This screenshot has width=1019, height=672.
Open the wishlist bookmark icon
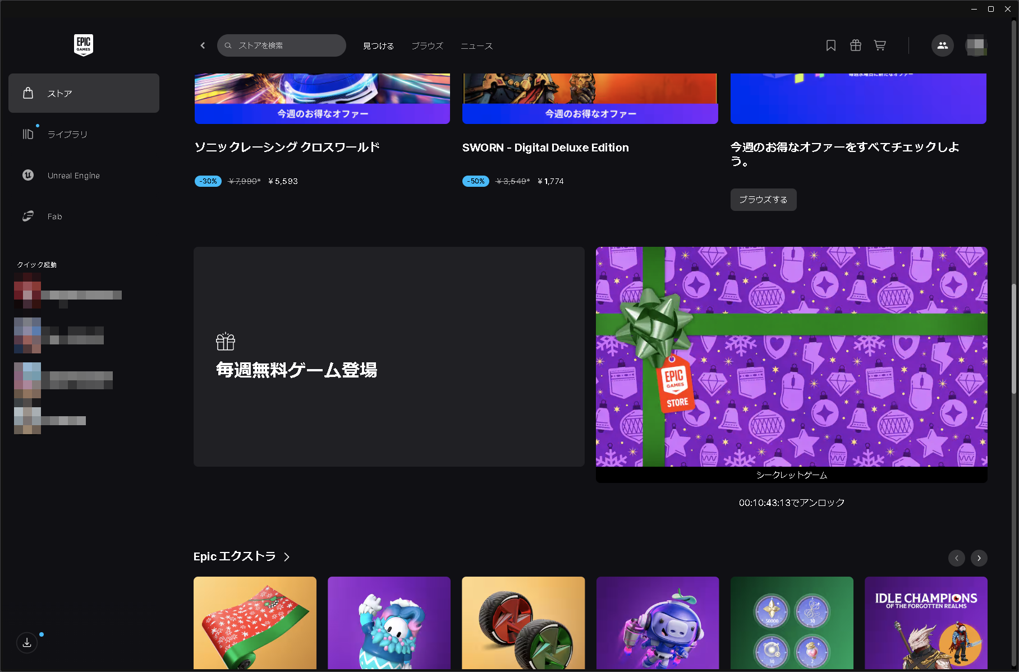pos(831,45)
